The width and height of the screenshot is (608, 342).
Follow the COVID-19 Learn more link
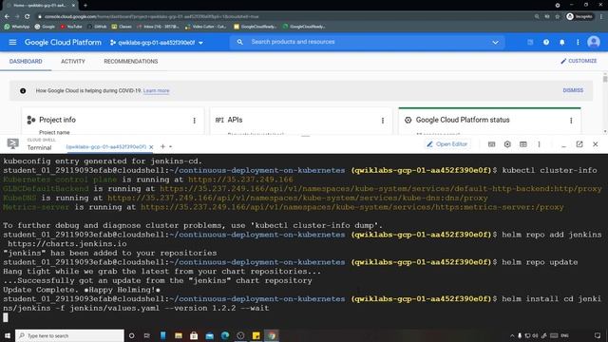pos(156,91)
